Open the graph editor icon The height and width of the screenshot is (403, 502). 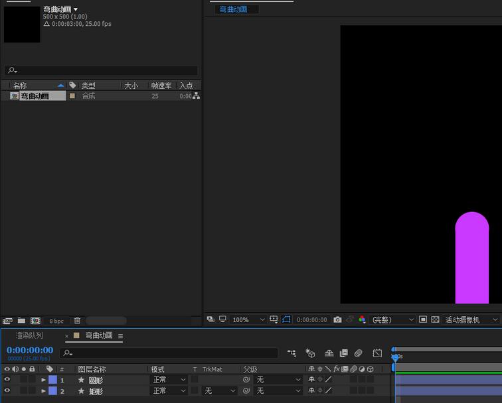pos(377,353)
